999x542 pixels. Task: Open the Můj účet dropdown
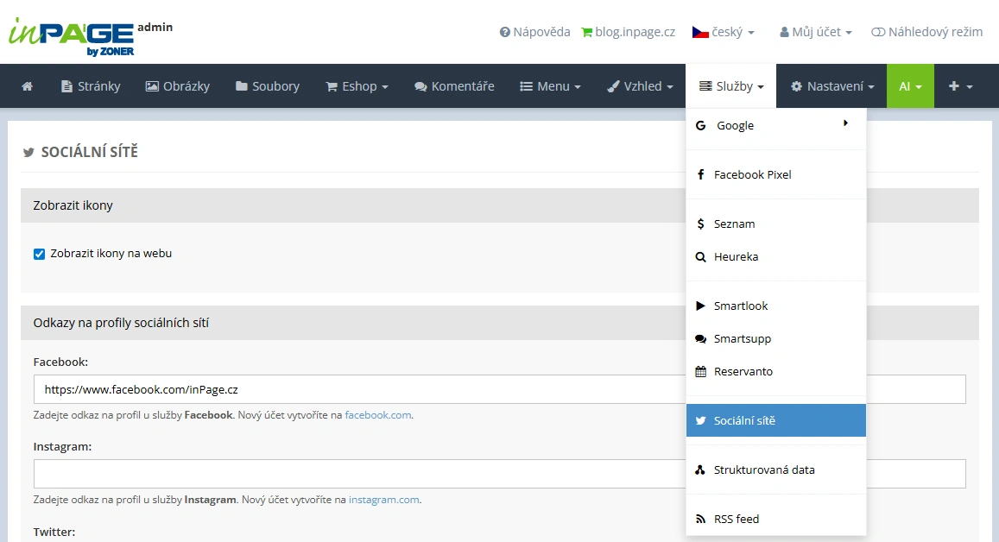click(815, 32)
